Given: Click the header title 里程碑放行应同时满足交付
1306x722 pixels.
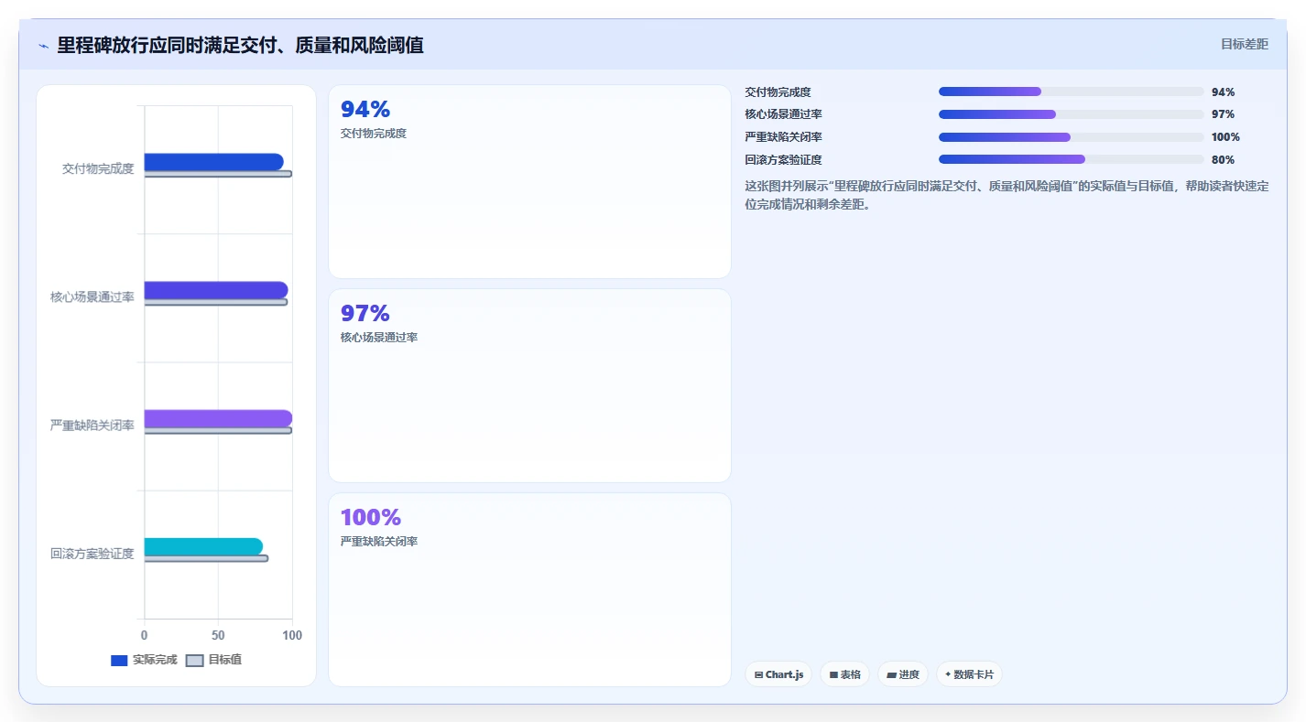Looking at the screenshot, I should (x=240, y=45).
